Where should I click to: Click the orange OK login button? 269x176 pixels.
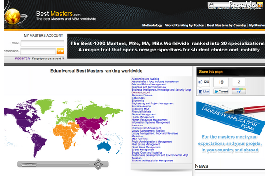point(60,51)
